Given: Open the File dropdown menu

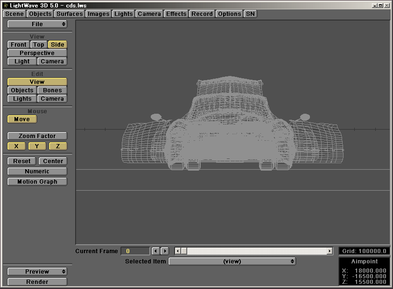Looking at the screenshot, I should pyautogui.click(x=37, y=24).
